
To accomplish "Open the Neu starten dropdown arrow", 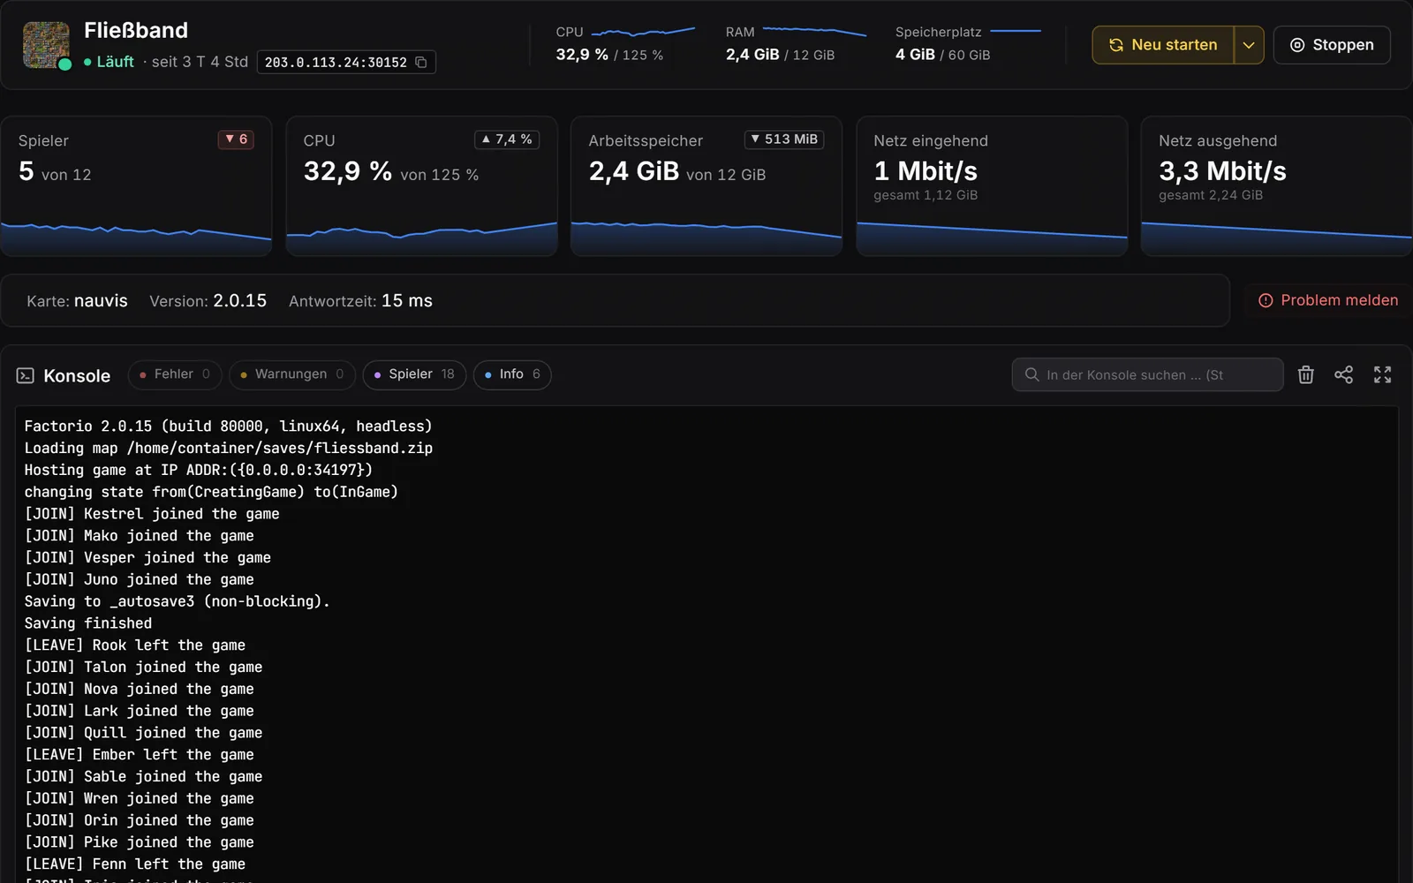I will tap(1249, 45).
